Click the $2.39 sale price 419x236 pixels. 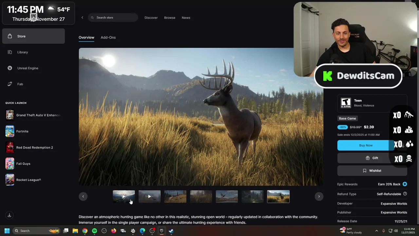tap(369, 127)
